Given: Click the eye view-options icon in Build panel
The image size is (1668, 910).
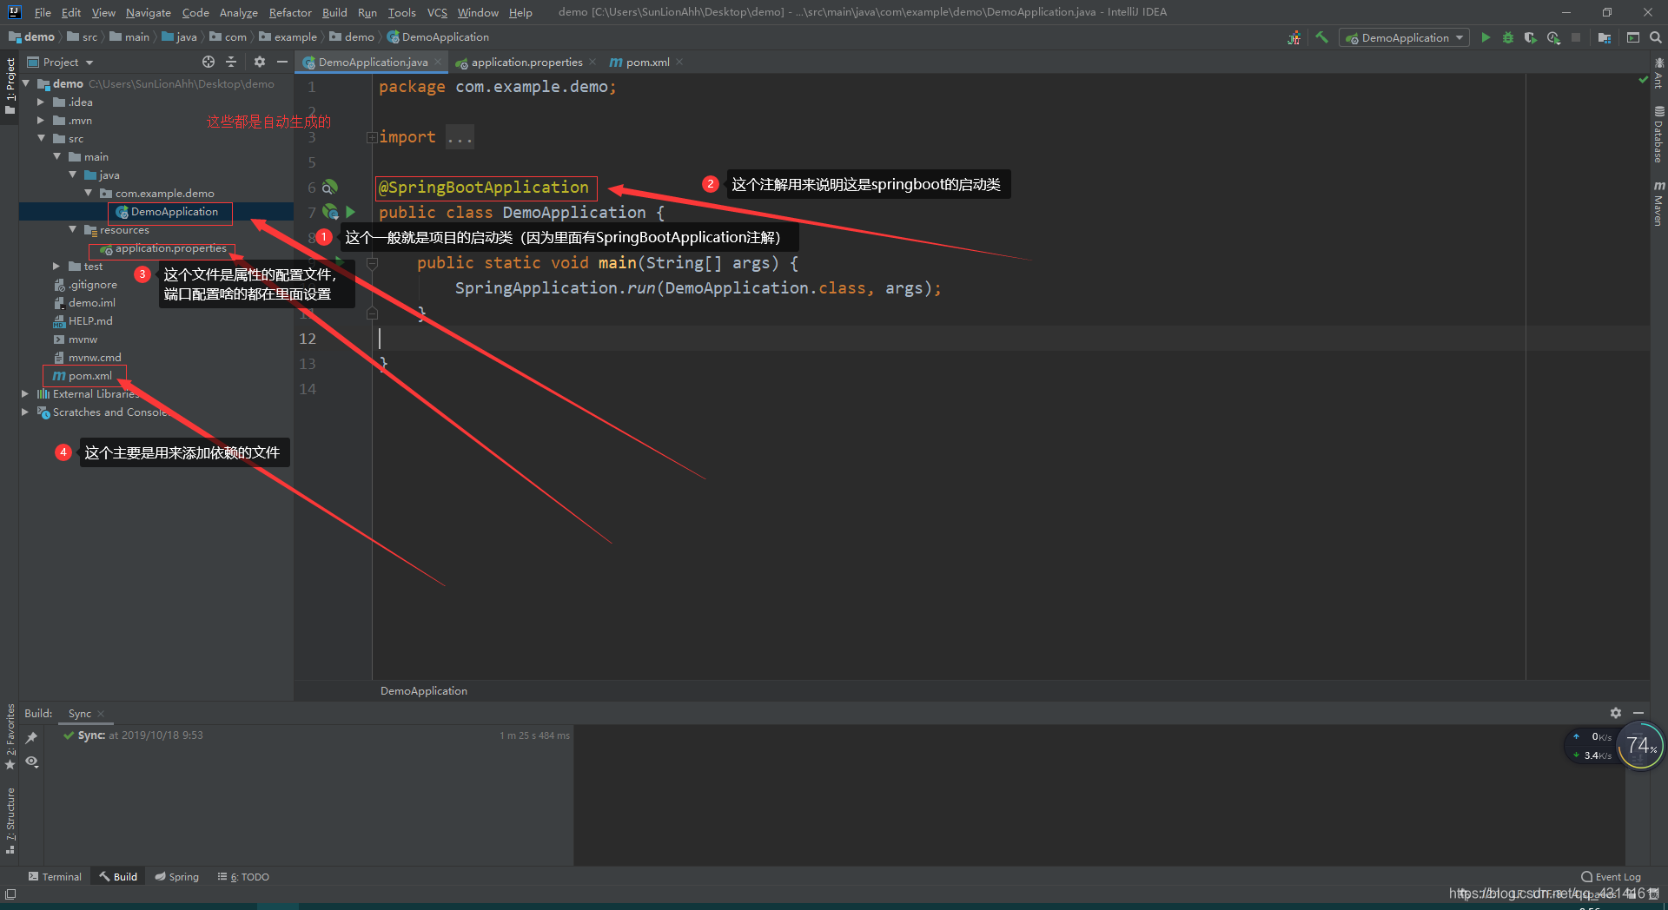Looking at the screenshot, I should 31,762.
